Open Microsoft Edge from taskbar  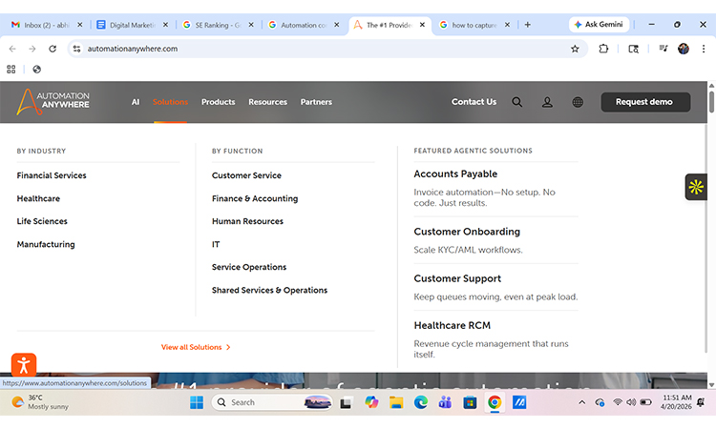[421, 402]
